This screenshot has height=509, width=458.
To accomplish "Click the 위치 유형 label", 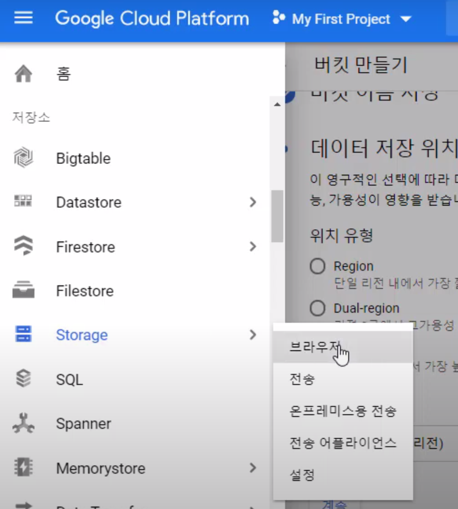I will [342, 235].
